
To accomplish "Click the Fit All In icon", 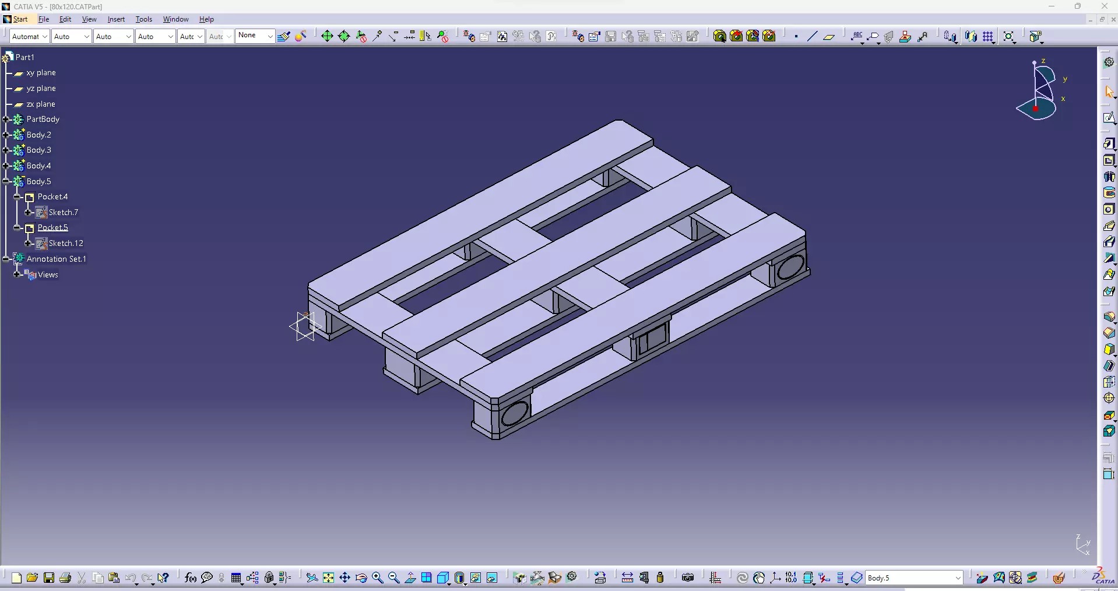I will tap(329, 578).
